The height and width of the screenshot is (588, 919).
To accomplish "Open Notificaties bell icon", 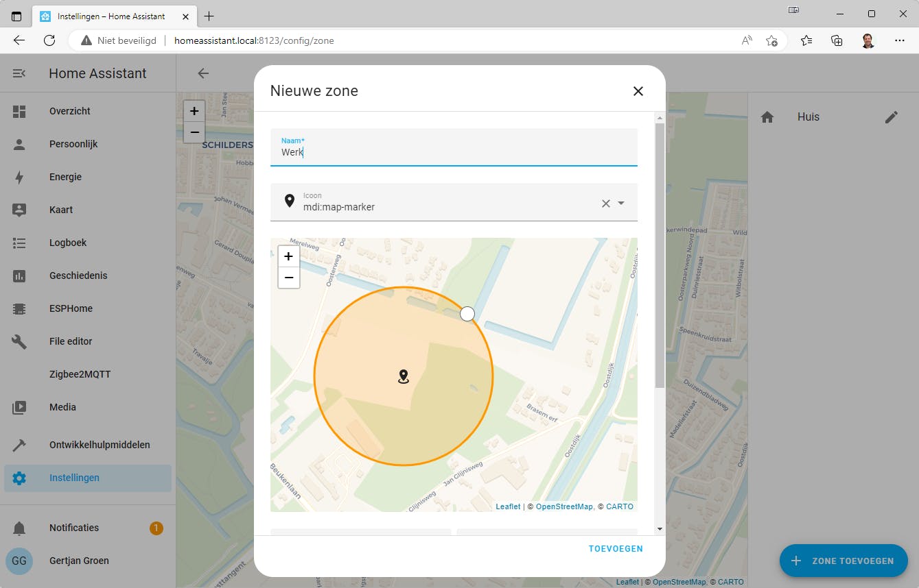I will [x=19, y=528].
